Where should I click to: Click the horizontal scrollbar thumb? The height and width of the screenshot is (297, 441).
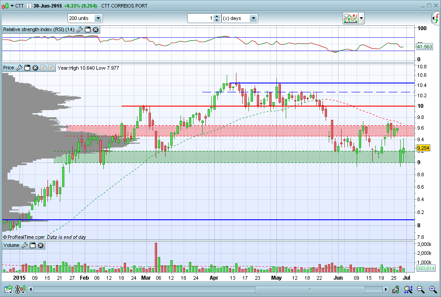click(x=310, y=289)
